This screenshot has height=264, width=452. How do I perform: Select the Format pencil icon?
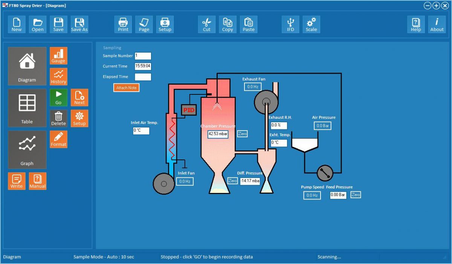click(58, 139)
